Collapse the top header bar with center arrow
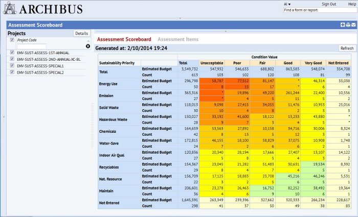Image resolution: width=358 pixels, height=217 pixels. pyautogui.click(x=179, y=18)
